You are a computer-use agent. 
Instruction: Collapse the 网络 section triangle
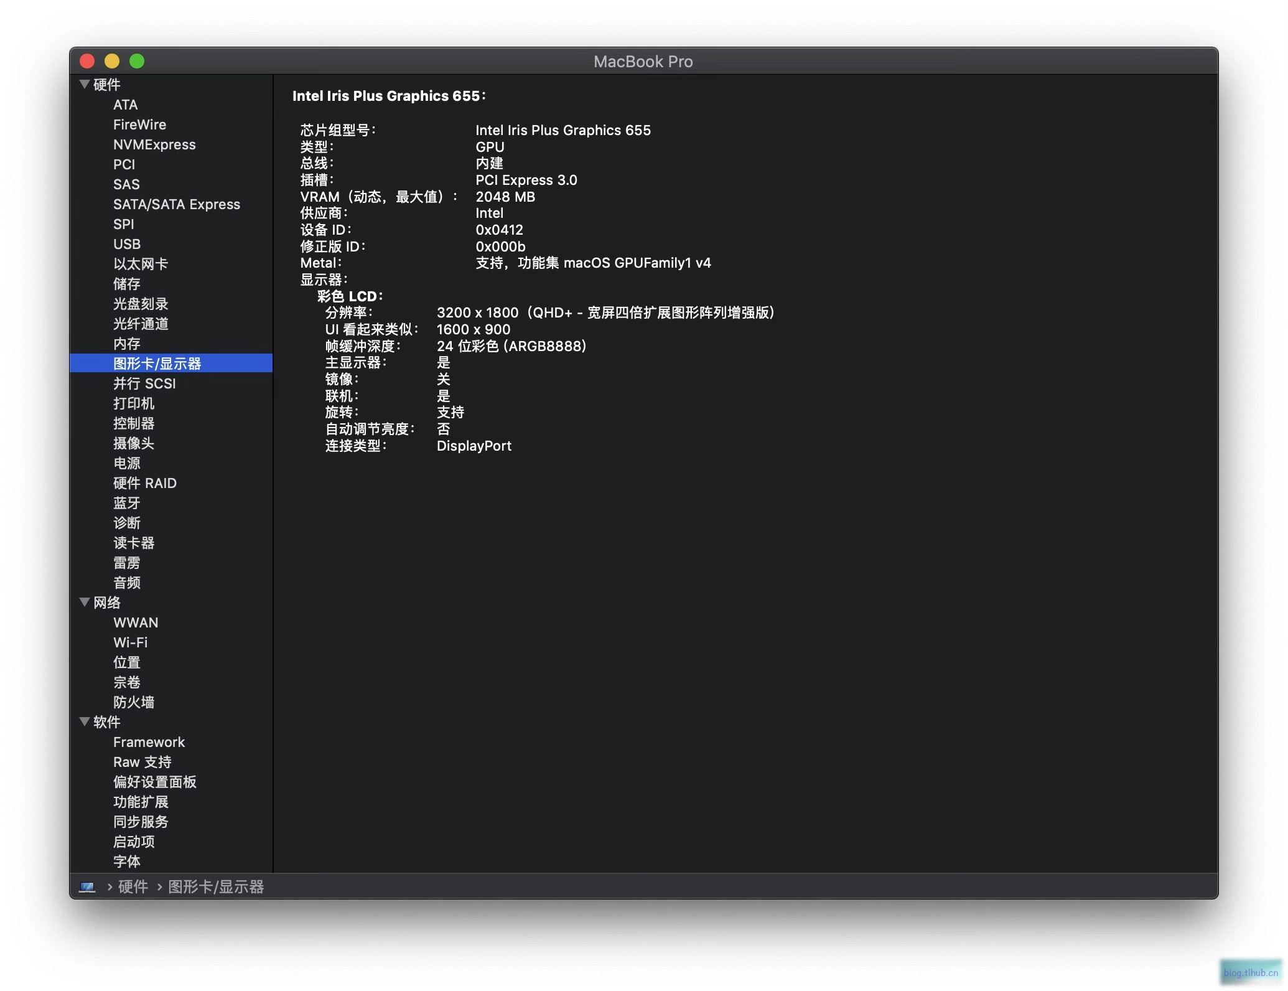(85, 602)
